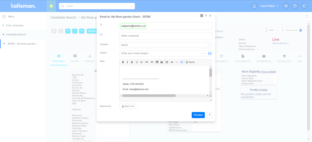Click the Mobile: 078214602200 text
The height and width of the screenshot is (142, 312).
point(133,84)
